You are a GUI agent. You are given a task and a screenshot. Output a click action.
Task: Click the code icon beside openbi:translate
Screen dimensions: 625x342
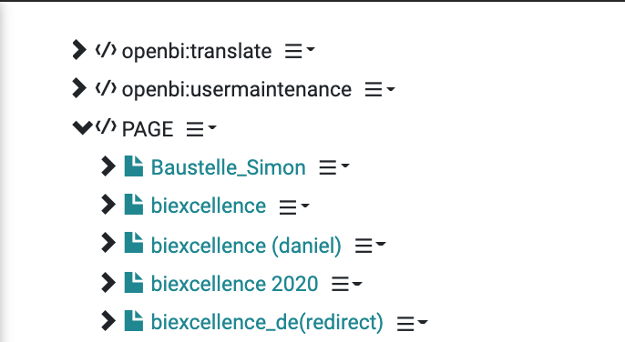pos(106,50)
